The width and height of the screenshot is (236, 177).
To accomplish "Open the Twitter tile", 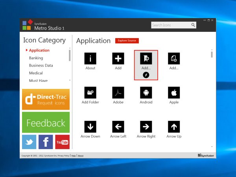I will tap(29, 142).
